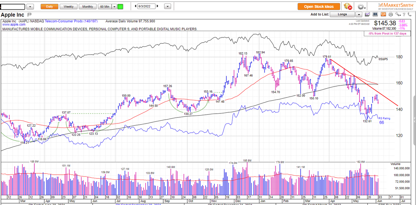416x205 pixels.
Task: Click the 195.9M volume spike label
Action: click(x=246, y=160)
